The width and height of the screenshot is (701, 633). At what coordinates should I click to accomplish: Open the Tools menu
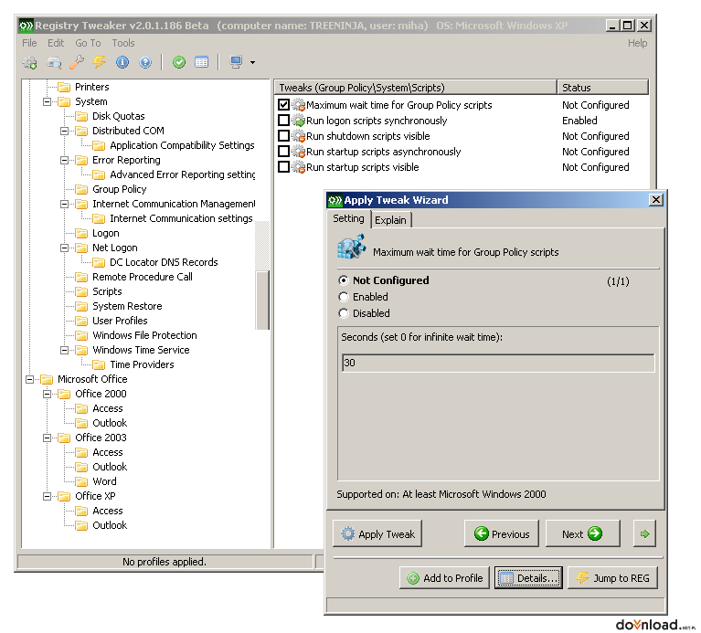pos(123,43)
